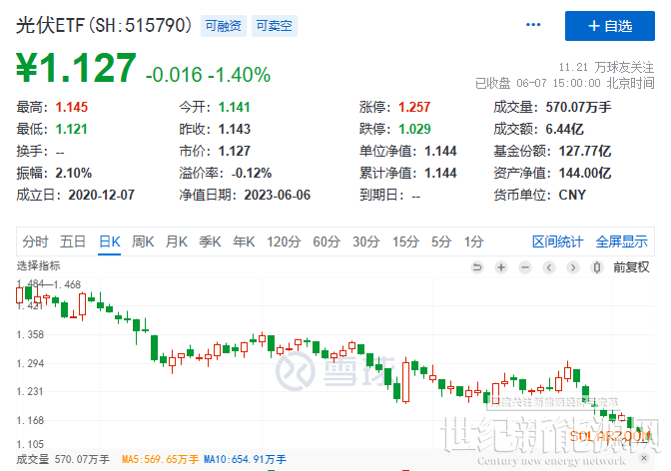Click the candlestick style icon
This screenshot has width=671, height=471.
pyautogui.click(x=596, y=267)
